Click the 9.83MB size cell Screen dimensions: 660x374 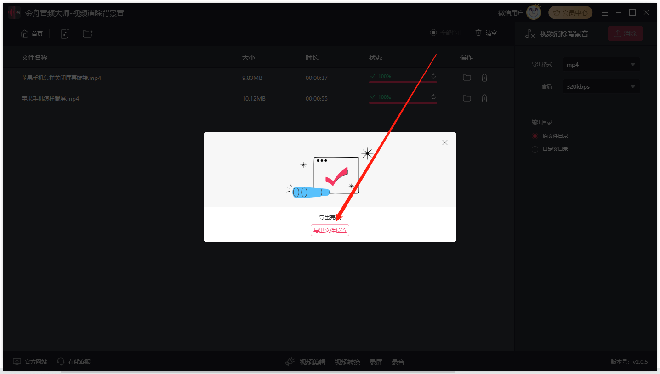coord(252,78)
